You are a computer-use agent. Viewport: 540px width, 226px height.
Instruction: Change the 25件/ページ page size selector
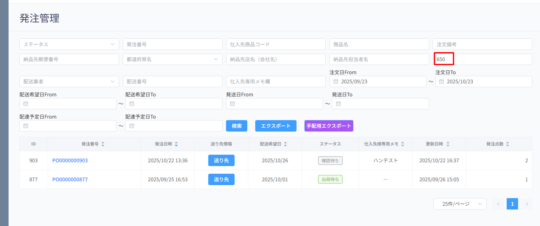point(459,204)
